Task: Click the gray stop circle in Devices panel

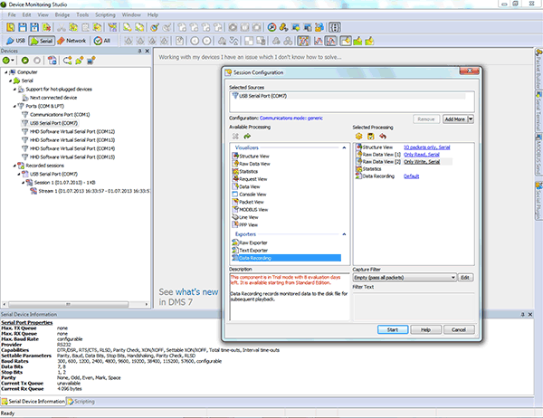Action: pyautogui.click(x=37, y=61)
